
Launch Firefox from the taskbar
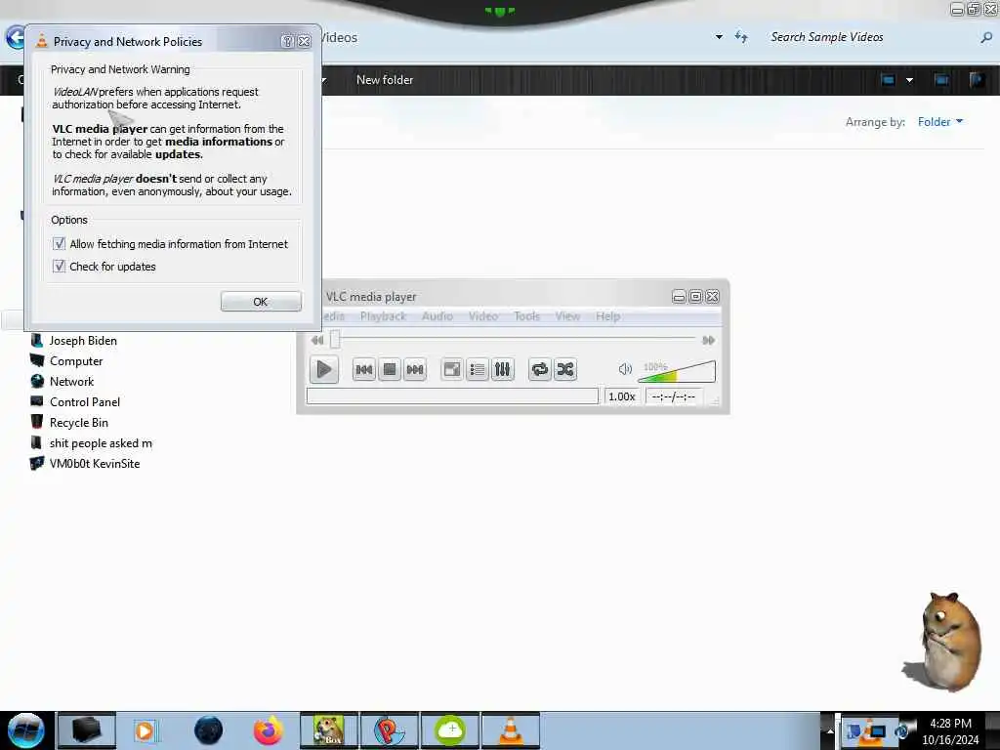click(x=269, y=730)
